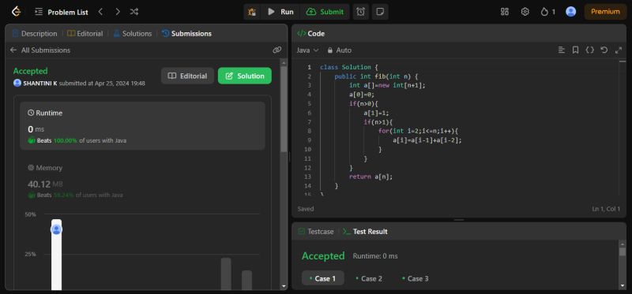Click the for loop code line
The height and width of the screenshot is (294, 632).
[419, 131]
